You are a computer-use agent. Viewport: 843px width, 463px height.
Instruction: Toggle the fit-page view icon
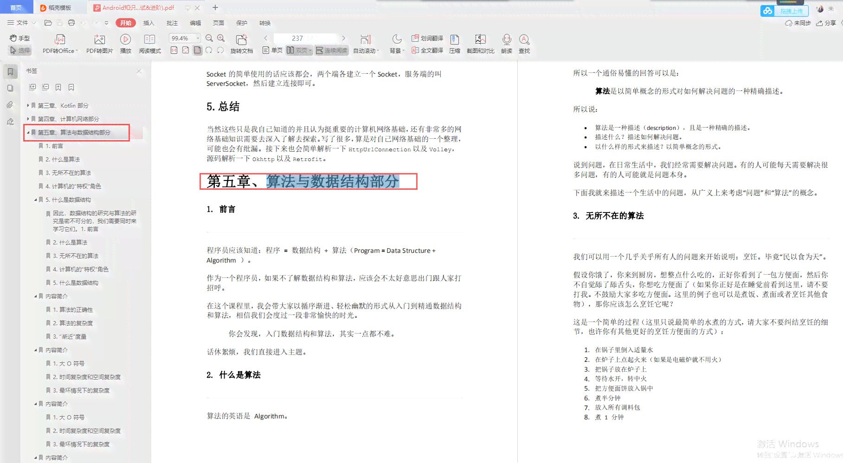click(x=197, y=50)
